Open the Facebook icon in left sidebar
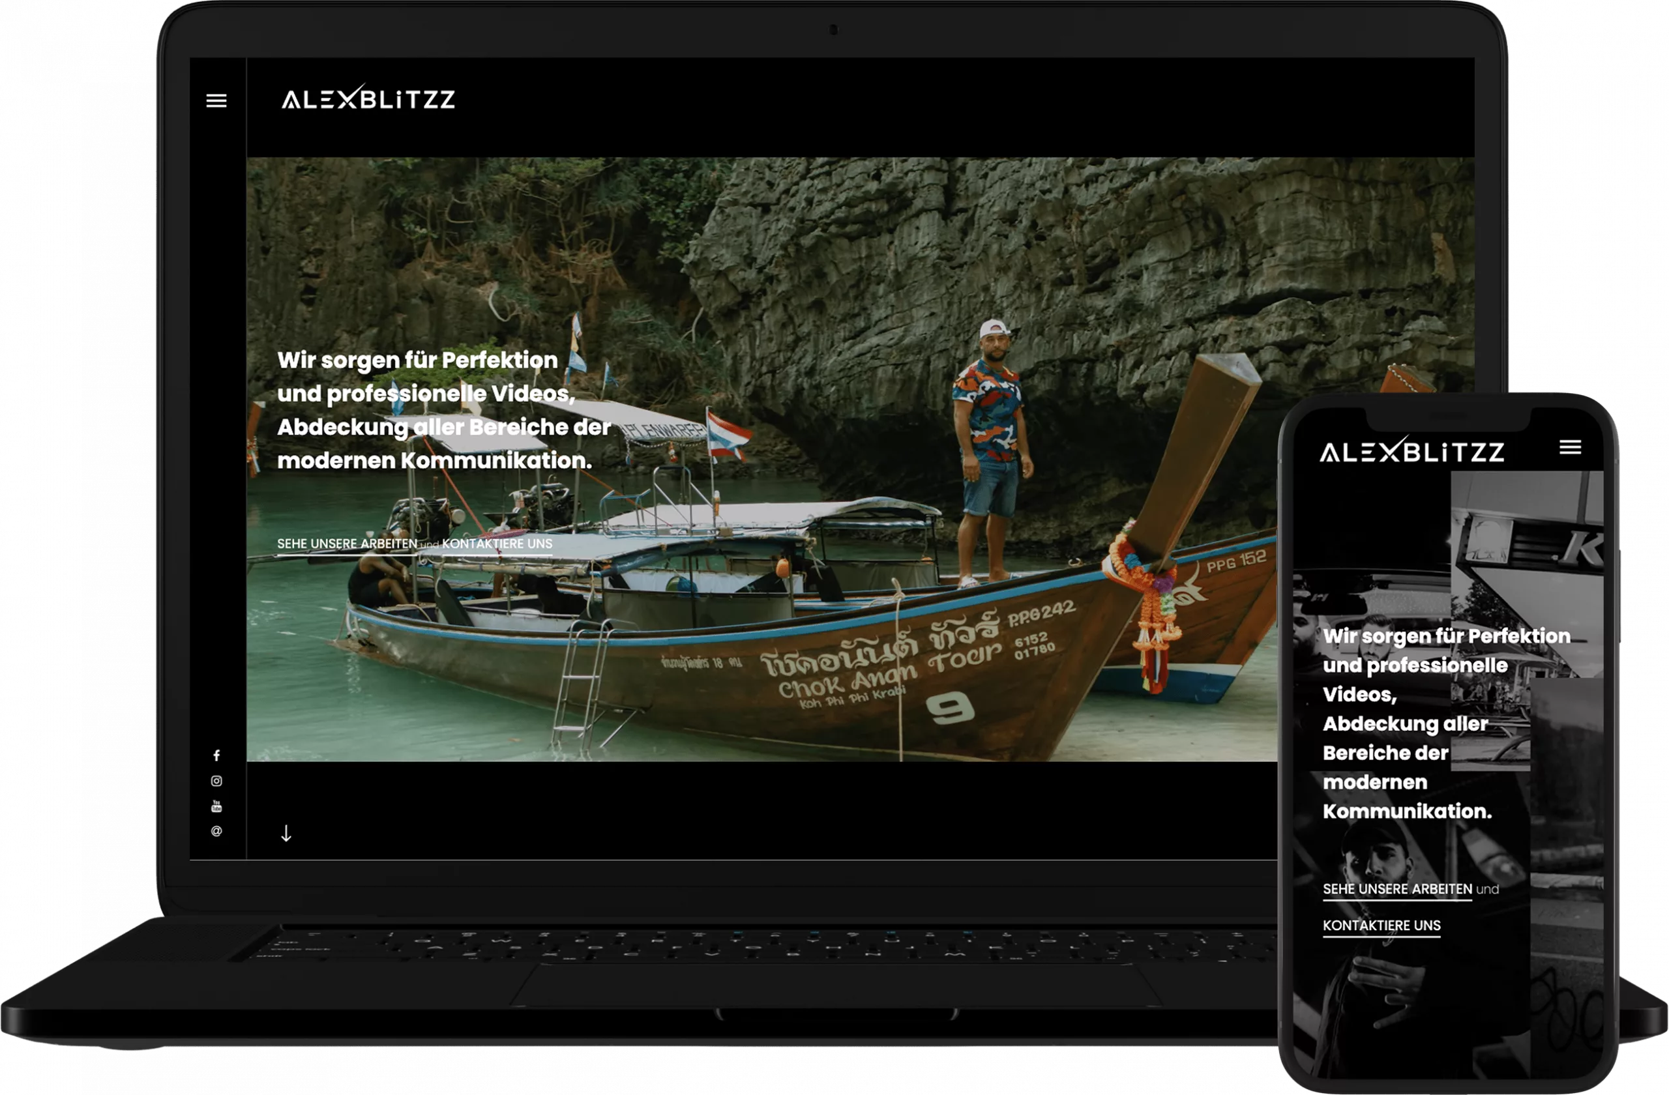This screenshot has height=1095, width=1669. click(216, 755)
